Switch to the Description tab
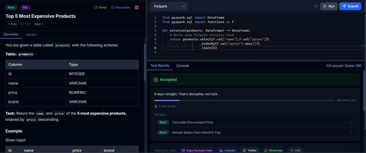 point(11,34)
